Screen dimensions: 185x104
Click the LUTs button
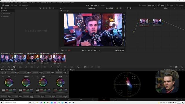coord(14,5)
